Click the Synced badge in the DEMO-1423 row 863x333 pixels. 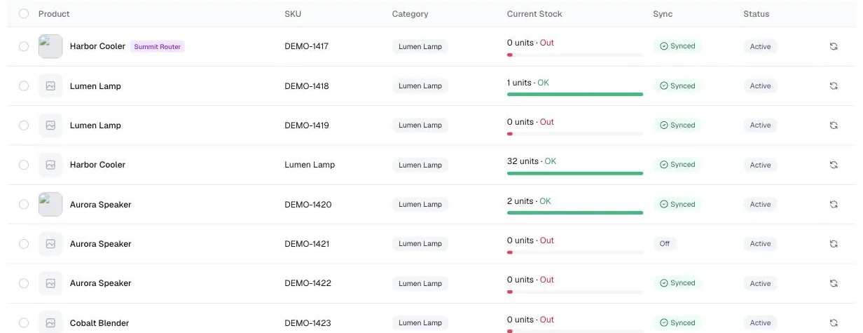677,322
